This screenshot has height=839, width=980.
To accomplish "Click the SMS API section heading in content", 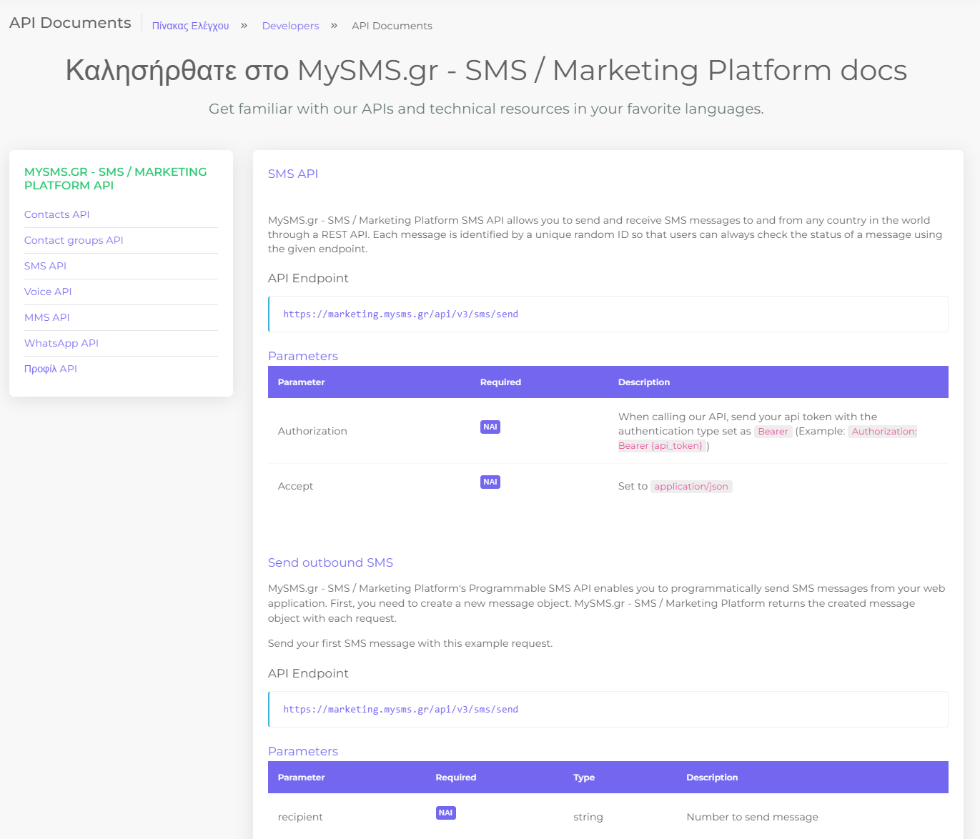I will point(293,174).
